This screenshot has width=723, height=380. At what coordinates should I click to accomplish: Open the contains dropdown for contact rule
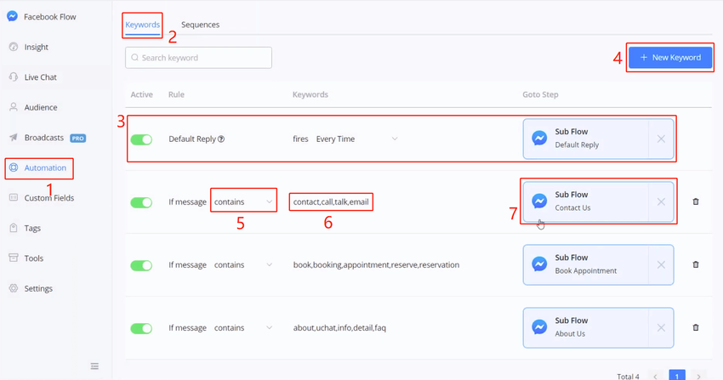pos(270,202)
